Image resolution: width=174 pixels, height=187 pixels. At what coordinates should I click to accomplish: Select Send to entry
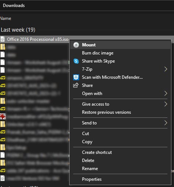click(x=120, y=123)
